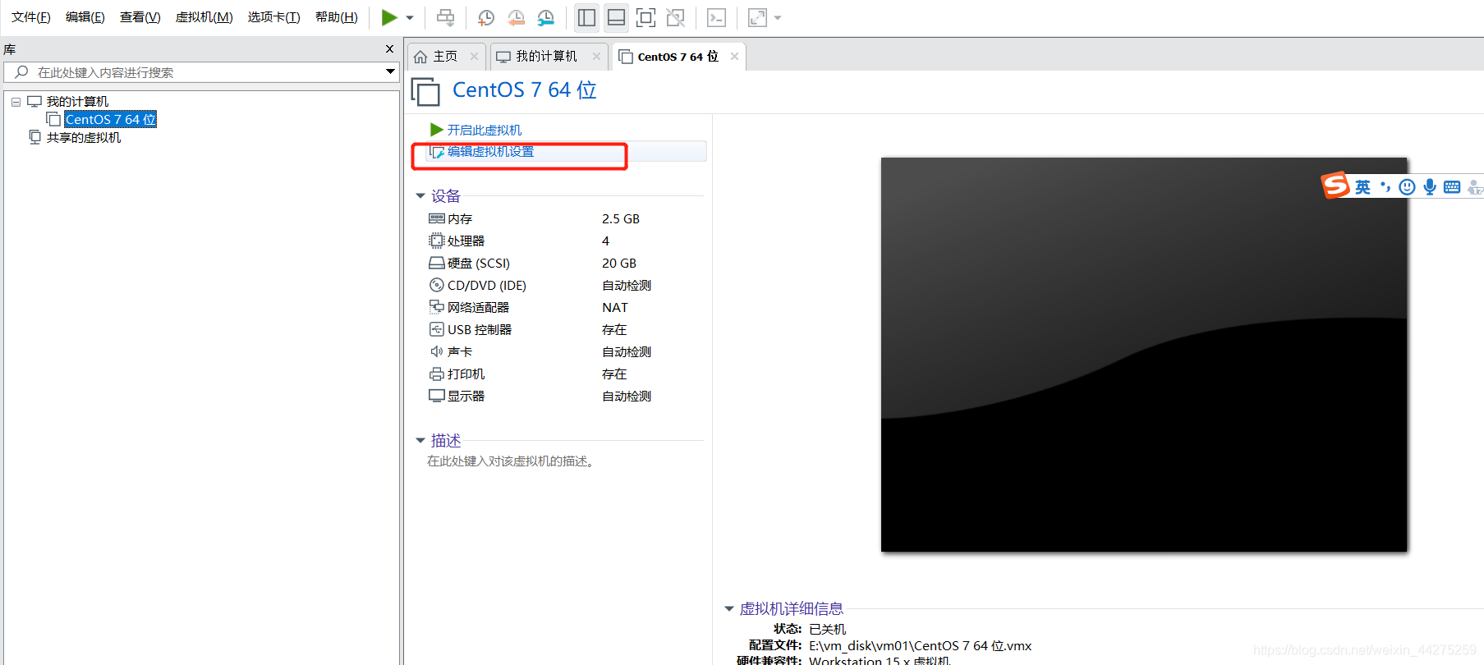1484x665 pixels.
Task: Click 开启此虚拟机 to power on
Action: [484, 130]
